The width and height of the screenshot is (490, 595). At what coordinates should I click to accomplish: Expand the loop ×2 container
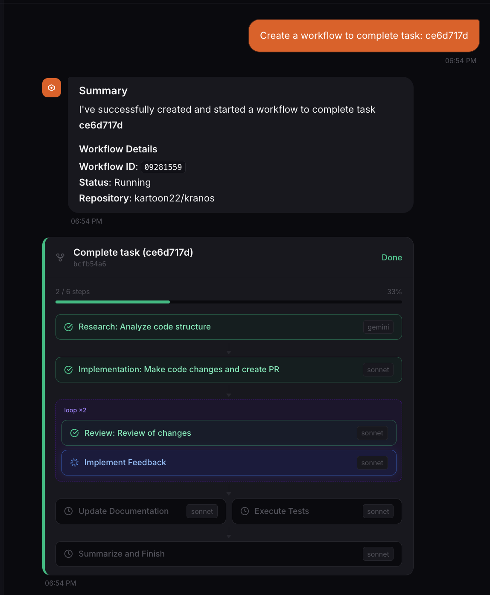(75, 410)
